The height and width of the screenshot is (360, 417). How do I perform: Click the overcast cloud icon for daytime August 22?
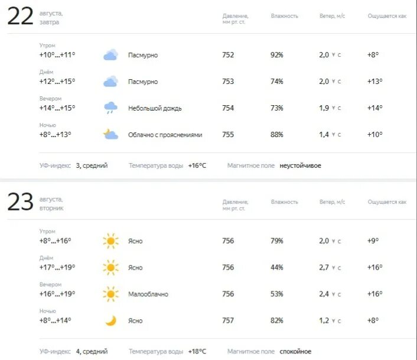tap(110, 81)
